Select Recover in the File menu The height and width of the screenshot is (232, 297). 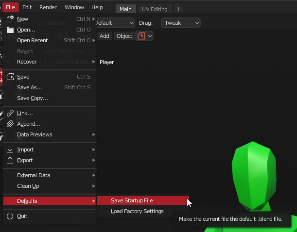click(50, 62)
